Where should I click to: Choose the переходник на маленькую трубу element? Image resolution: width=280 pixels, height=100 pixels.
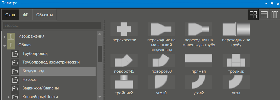click(x=199, y=29)
